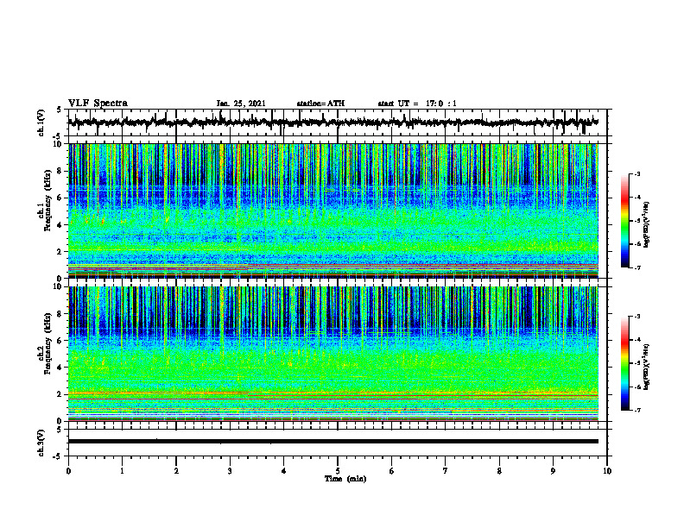Viewport: 684px width, 528px height.
Task: Click the lower ch.2 PSD color scale bar
Action: tap(625, 363)
